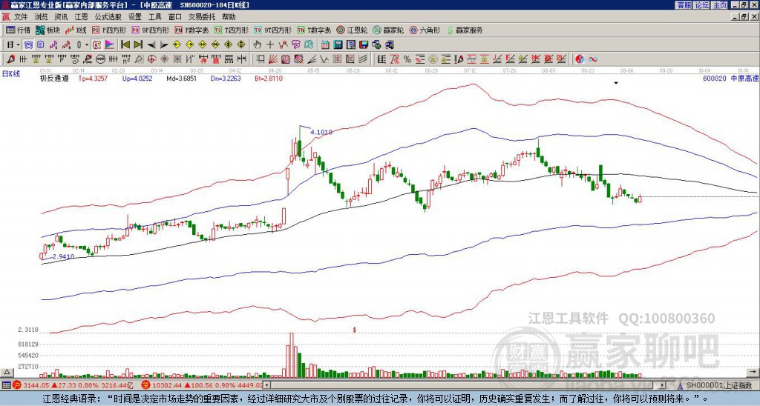Click the Md=3.6851 channel value

click(x=181, y=78)
